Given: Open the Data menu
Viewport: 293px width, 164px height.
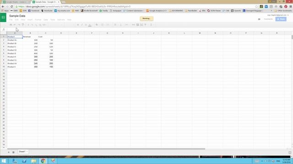Looking at the screenshot, I should point(46,20).
